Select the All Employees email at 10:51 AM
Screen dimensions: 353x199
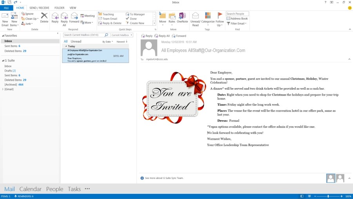coord(95,55)
